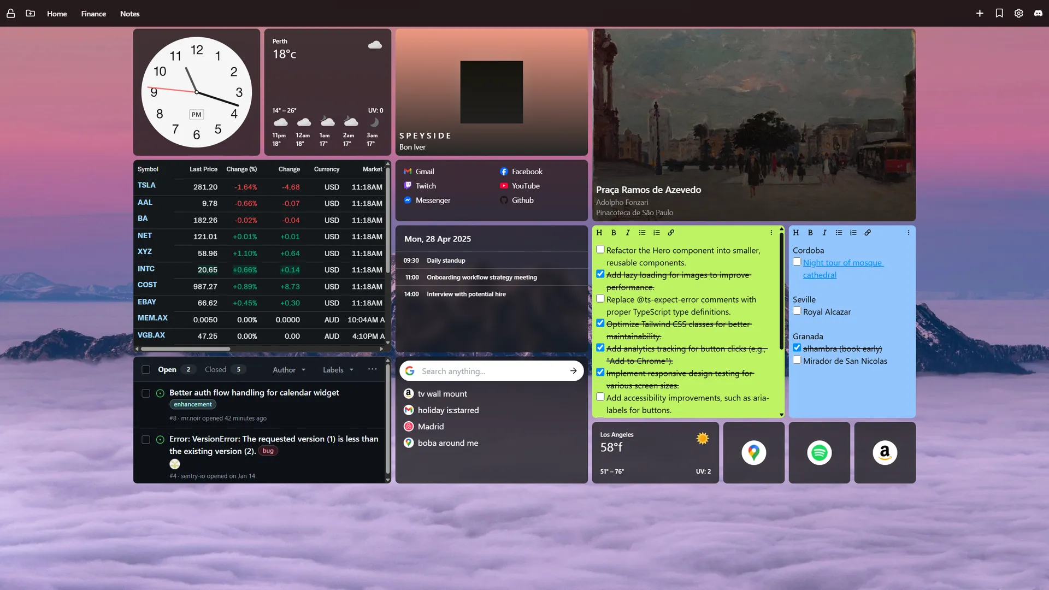Click the 'enhancement' issue label

pos(193,405)
